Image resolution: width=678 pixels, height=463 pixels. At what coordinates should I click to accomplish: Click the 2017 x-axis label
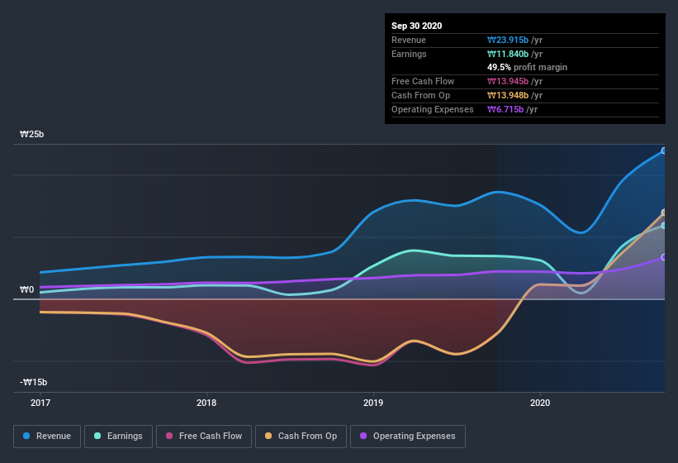(40, 403)
